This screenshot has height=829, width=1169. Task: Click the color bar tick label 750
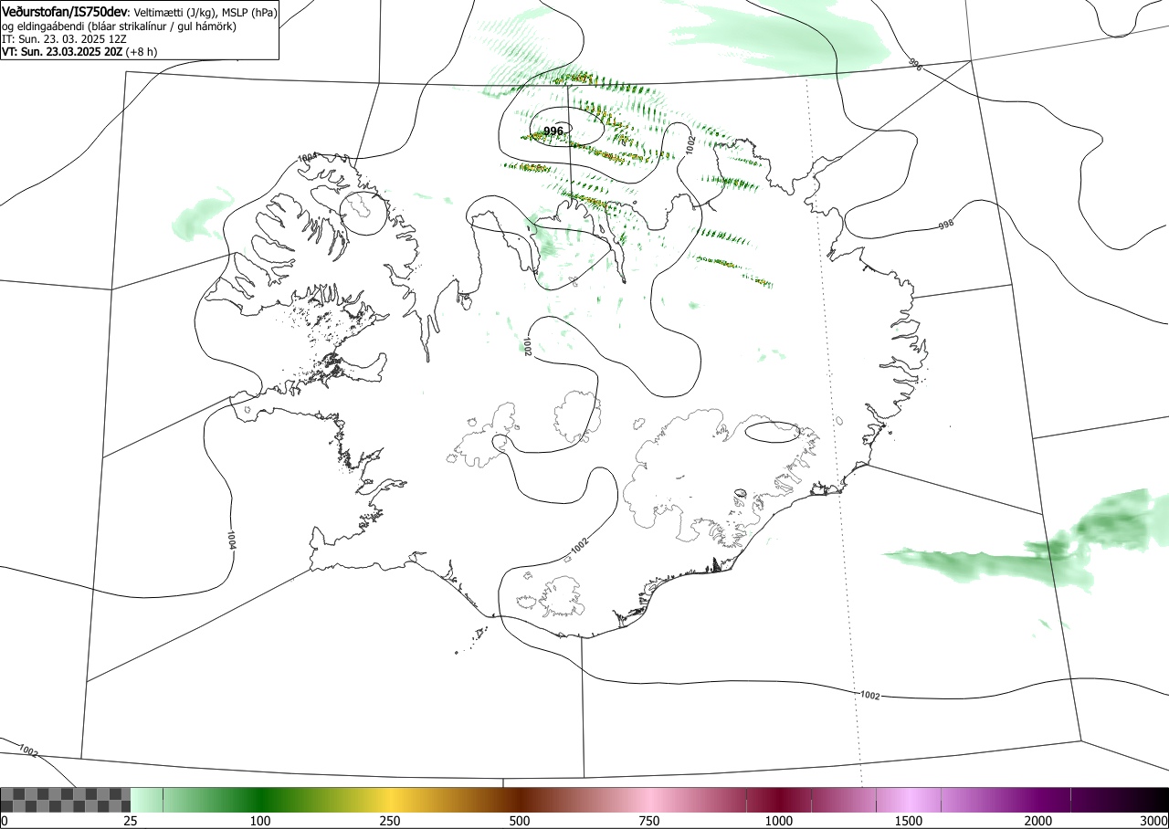tap(649, 821)
